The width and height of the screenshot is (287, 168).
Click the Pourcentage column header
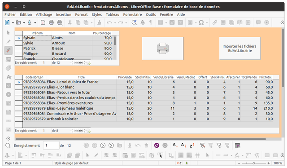[x=102, y=33]
